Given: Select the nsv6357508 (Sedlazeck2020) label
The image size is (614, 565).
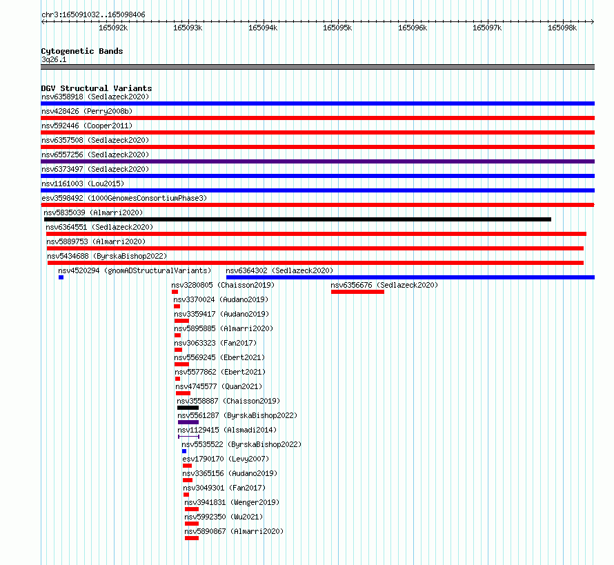Looking at the screenshot, I should pos(95,140).
